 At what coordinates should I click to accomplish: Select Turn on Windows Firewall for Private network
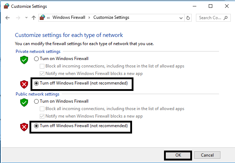pyautogui.click(x=36, y=59)
